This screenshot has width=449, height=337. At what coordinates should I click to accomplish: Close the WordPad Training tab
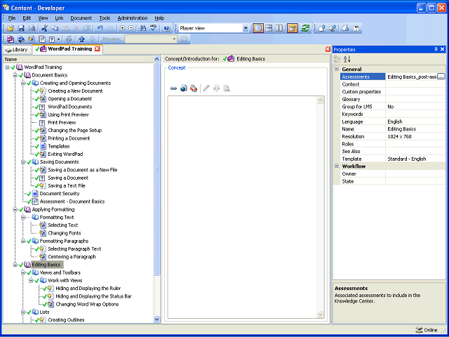click(97, 48)
